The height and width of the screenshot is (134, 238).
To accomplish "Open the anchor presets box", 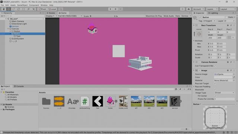I will (199, 34).
